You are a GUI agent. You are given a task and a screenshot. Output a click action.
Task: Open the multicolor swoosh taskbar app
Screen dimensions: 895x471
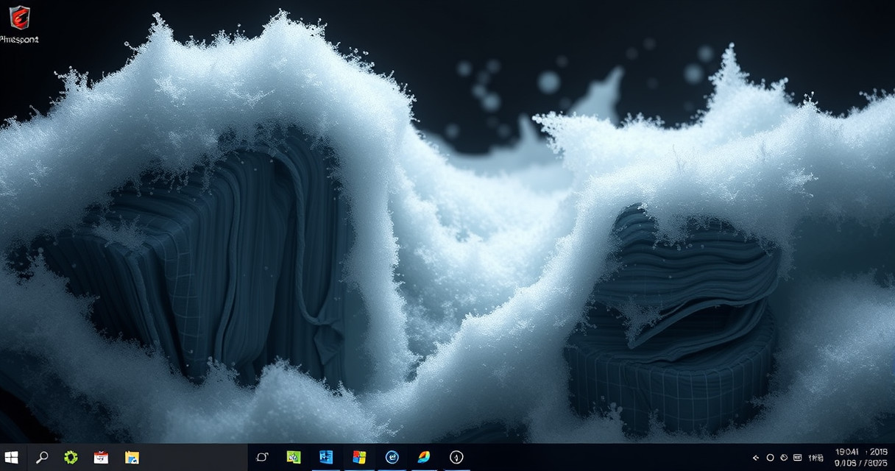(424, 457)
